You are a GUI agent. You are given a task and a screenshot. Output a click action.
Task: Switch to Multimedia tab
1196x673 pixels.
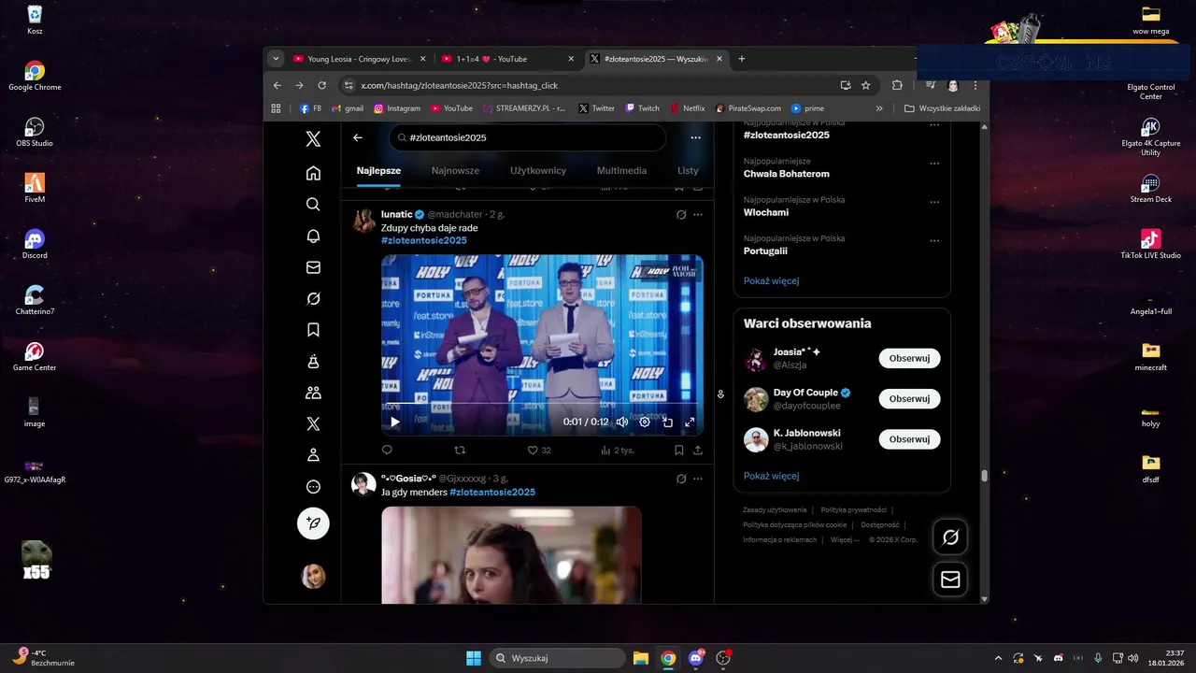[x=621, y=171]
